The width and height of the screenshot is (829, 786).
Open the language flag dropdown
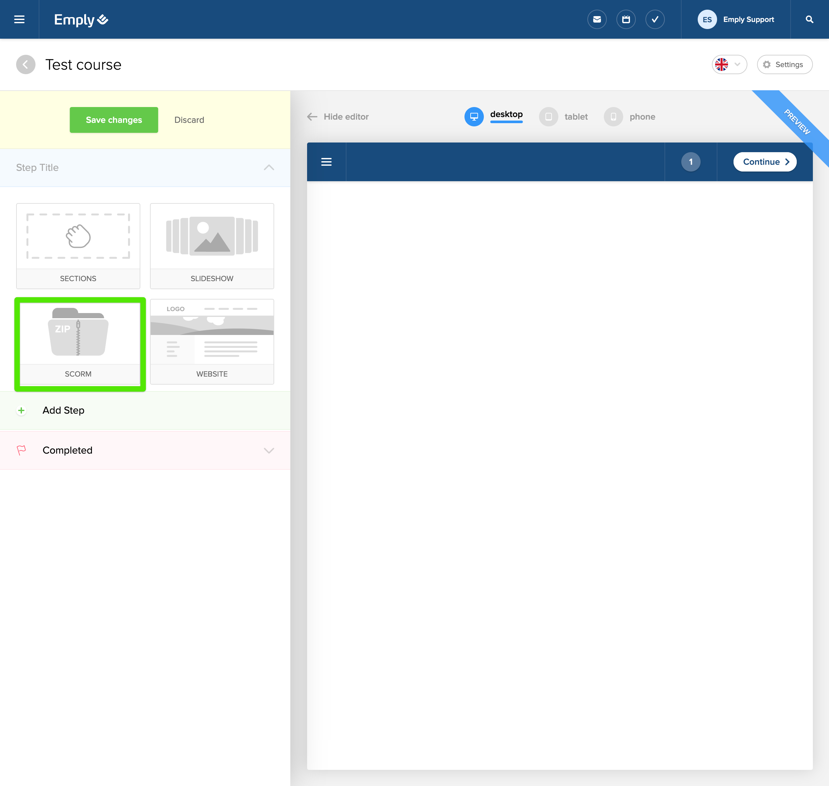(x=729, y=64)
